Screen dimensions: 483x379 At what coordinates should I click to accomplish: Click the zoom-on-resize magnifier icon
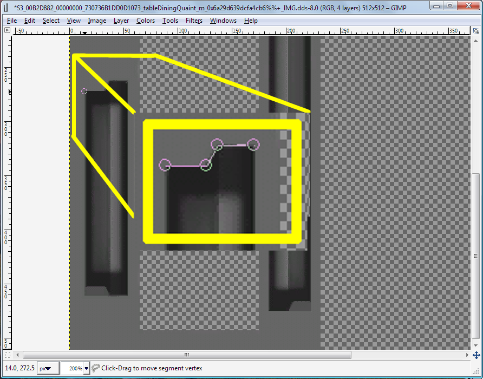point(476,30)
